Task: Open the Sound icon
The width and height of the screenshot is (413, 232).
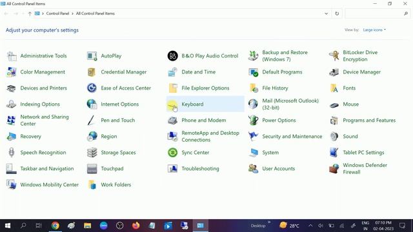Action: pyautogui.click(x=334, y=137)
